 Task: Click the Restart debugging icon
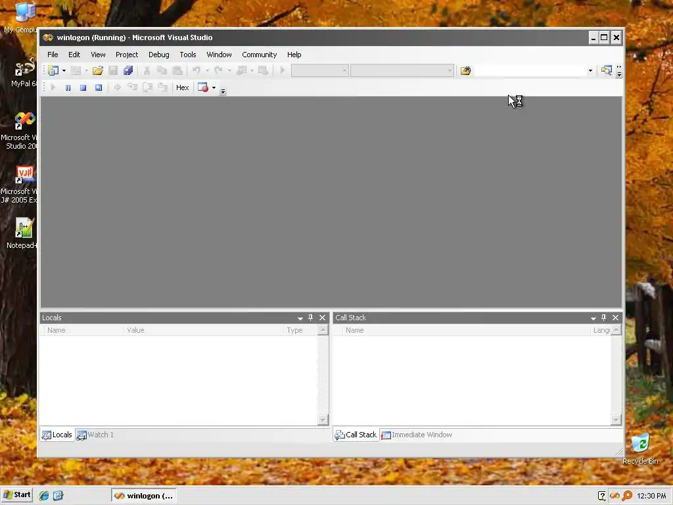(99, 87)
